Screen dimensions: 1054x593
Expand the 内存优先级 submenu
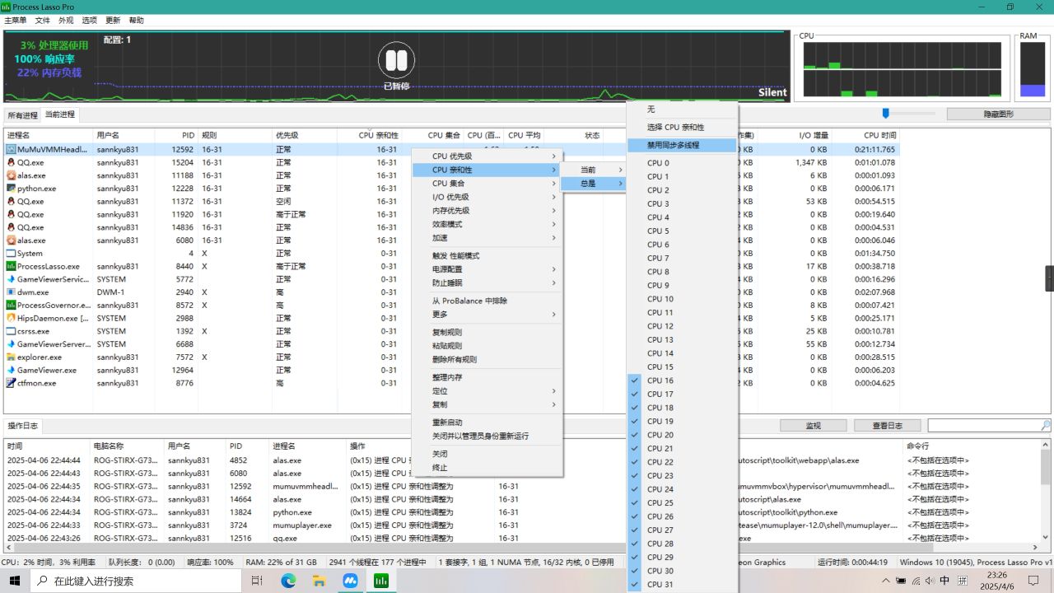pos(487,211)
